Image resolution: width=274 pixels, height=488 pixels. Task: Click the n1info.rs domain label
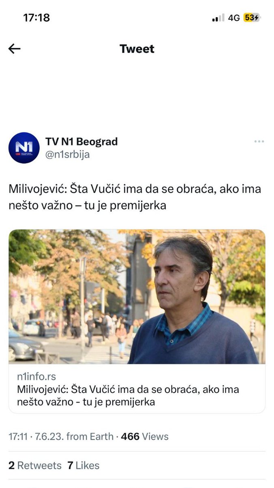36,377
